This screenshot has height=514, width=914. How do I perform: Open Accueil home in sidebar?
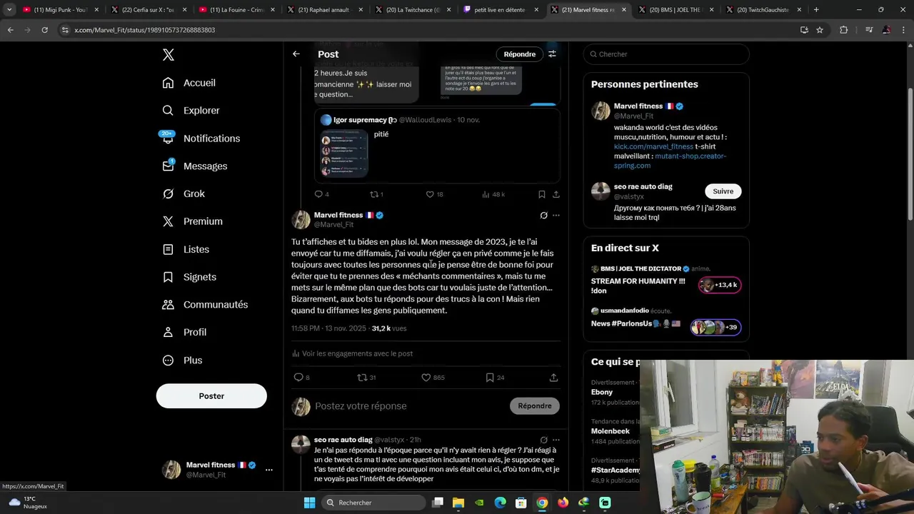(189, 83)
